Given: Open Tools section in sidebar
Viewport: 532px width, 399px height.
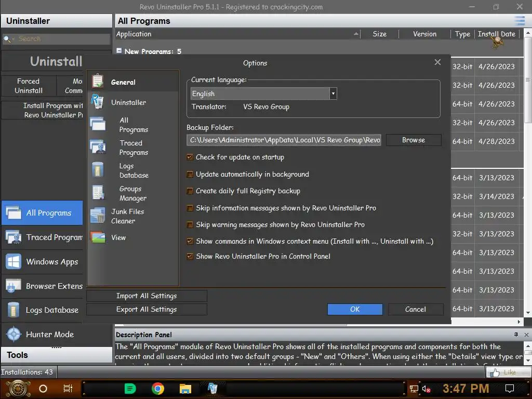Looking at the screenshot, I should (57, 355).
